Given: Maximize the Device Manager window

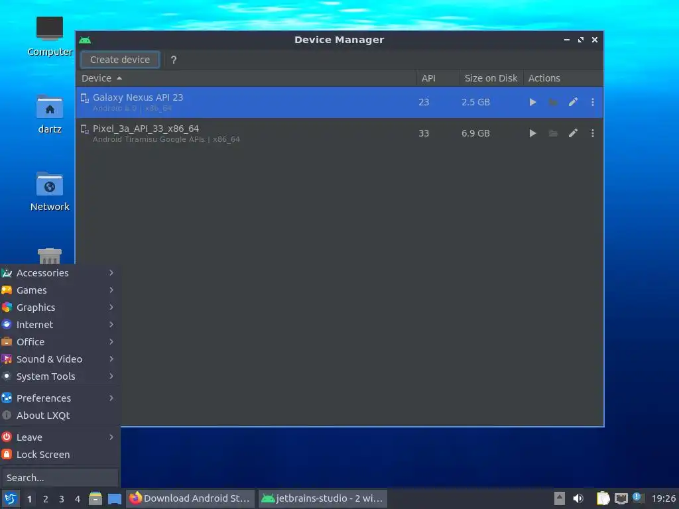Looking at the screenshot, I should coord(581,40).
